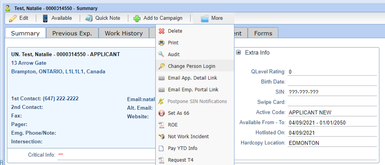Click the green plus Add to Campaign icon

137,19
